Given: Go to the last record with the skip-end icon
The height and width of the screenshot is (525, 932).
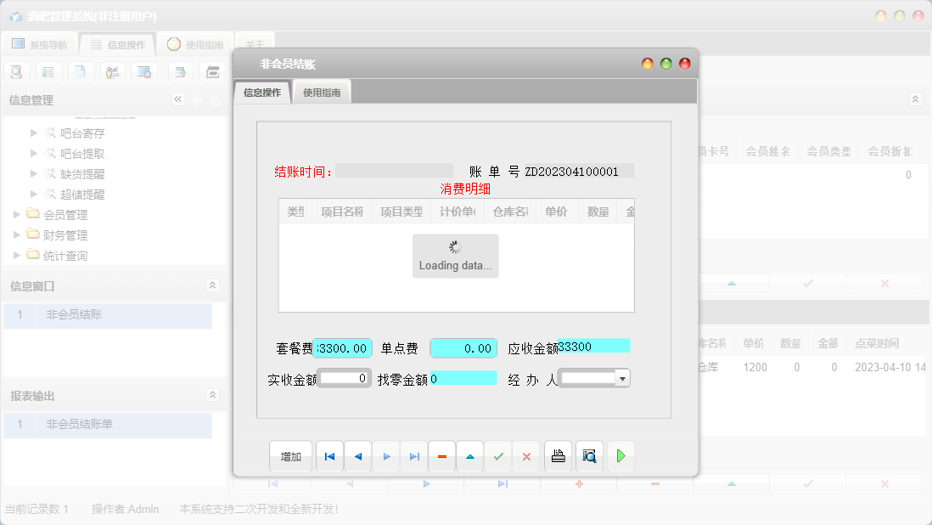Looking at the screenshot, I should [x=413, y=456].
